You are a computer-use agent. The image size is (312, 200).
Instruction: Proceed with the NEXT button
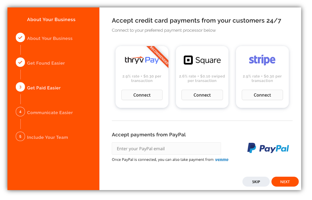[285, 182]
